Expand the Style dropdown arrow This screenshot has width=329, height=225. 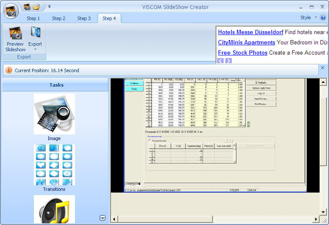[316, 18]
